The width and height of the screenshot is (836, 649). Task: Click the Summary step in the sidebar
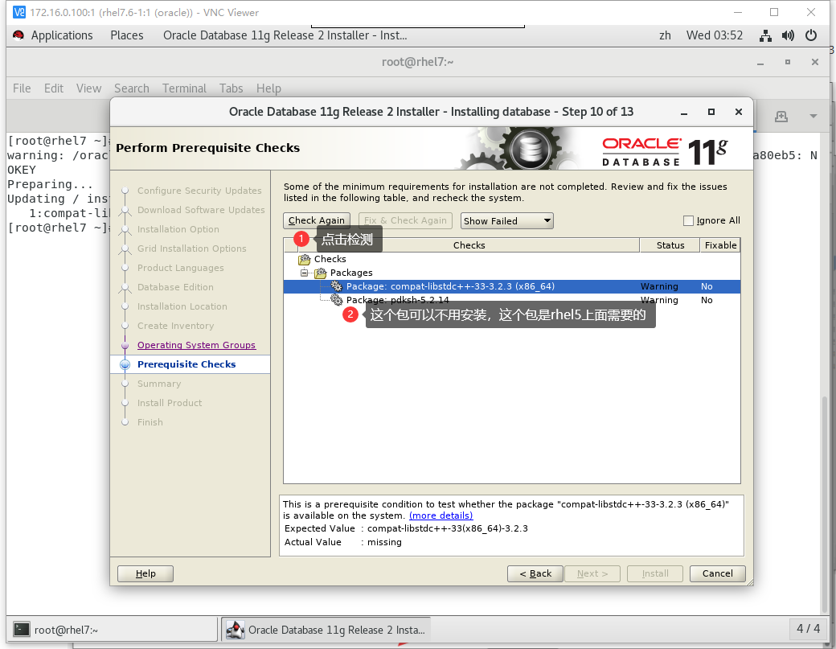(x=159, y=384)
